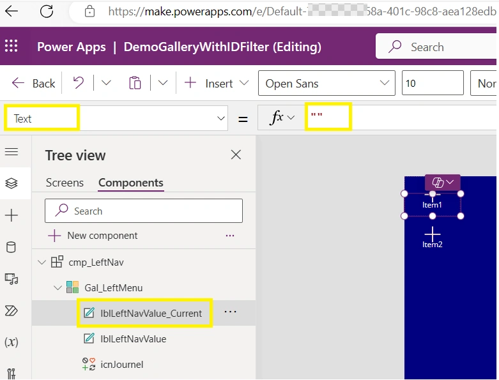The height and width of the screenshot is (380, 499).
Task: Click the font size field showing 10
Action: [x=433, y=83]
